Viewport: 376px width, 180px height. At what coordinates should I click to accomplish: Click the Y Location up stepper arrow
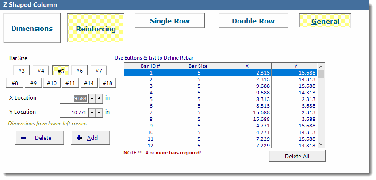click(x=100, y=112)
